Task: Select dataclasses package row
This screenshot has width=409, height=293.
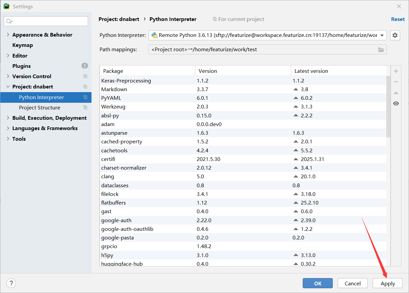Action: click(243, 185)
